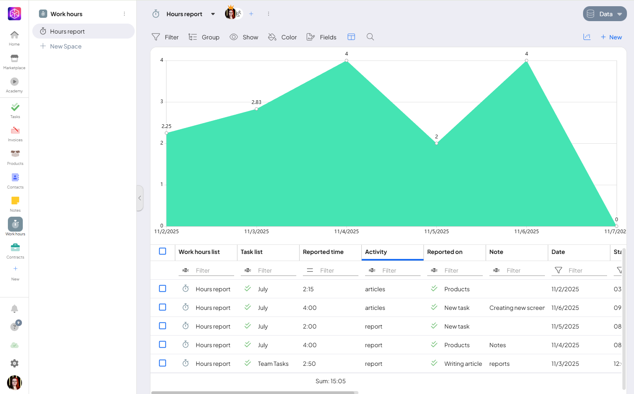
Task: Tick the checkbox for Team Tasks row
Action: (x=162, y=363)
